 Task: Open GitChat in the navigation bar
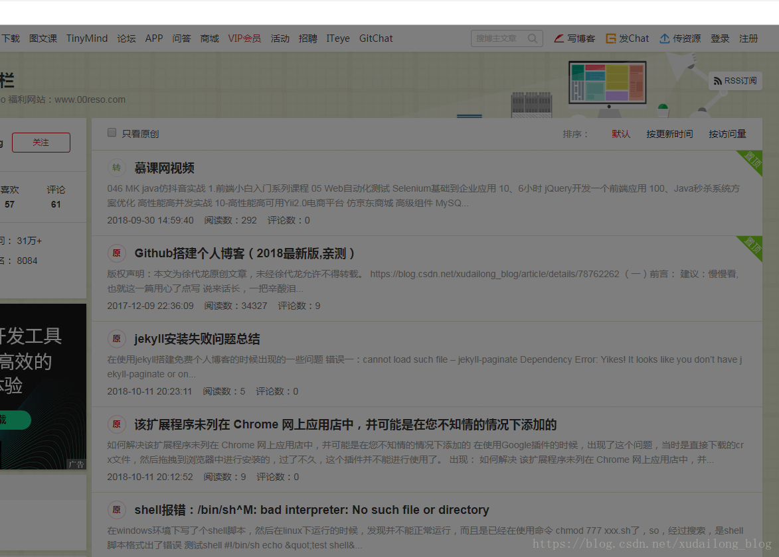(376, 38)
